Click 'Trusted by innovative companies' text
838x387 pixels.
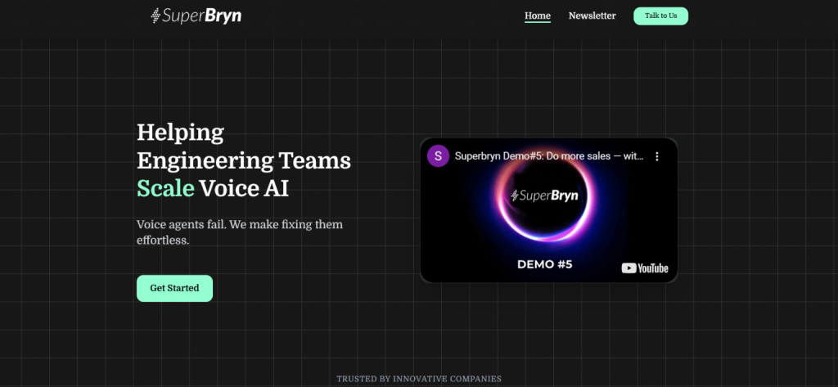[x=419, y=379]
